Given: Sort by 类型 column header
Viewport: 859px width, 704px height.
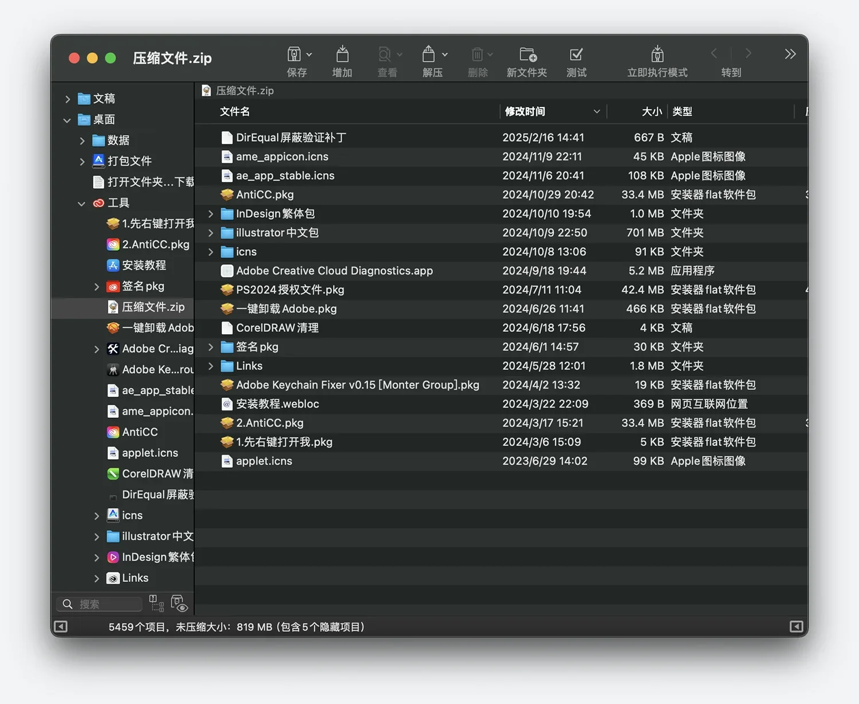Looking at the screenshot, I should pos(682,111).
